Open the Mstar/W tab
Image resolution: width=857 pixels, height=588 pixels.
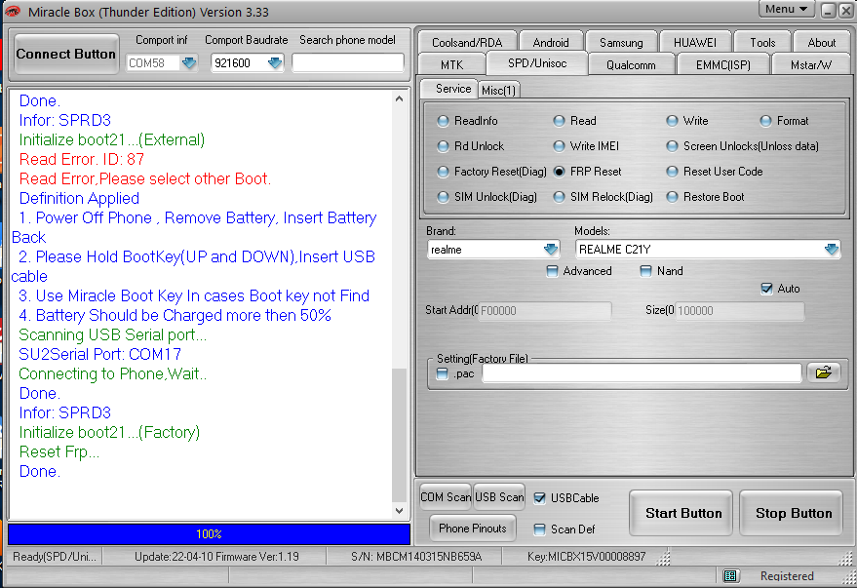(x=810, y=65)
